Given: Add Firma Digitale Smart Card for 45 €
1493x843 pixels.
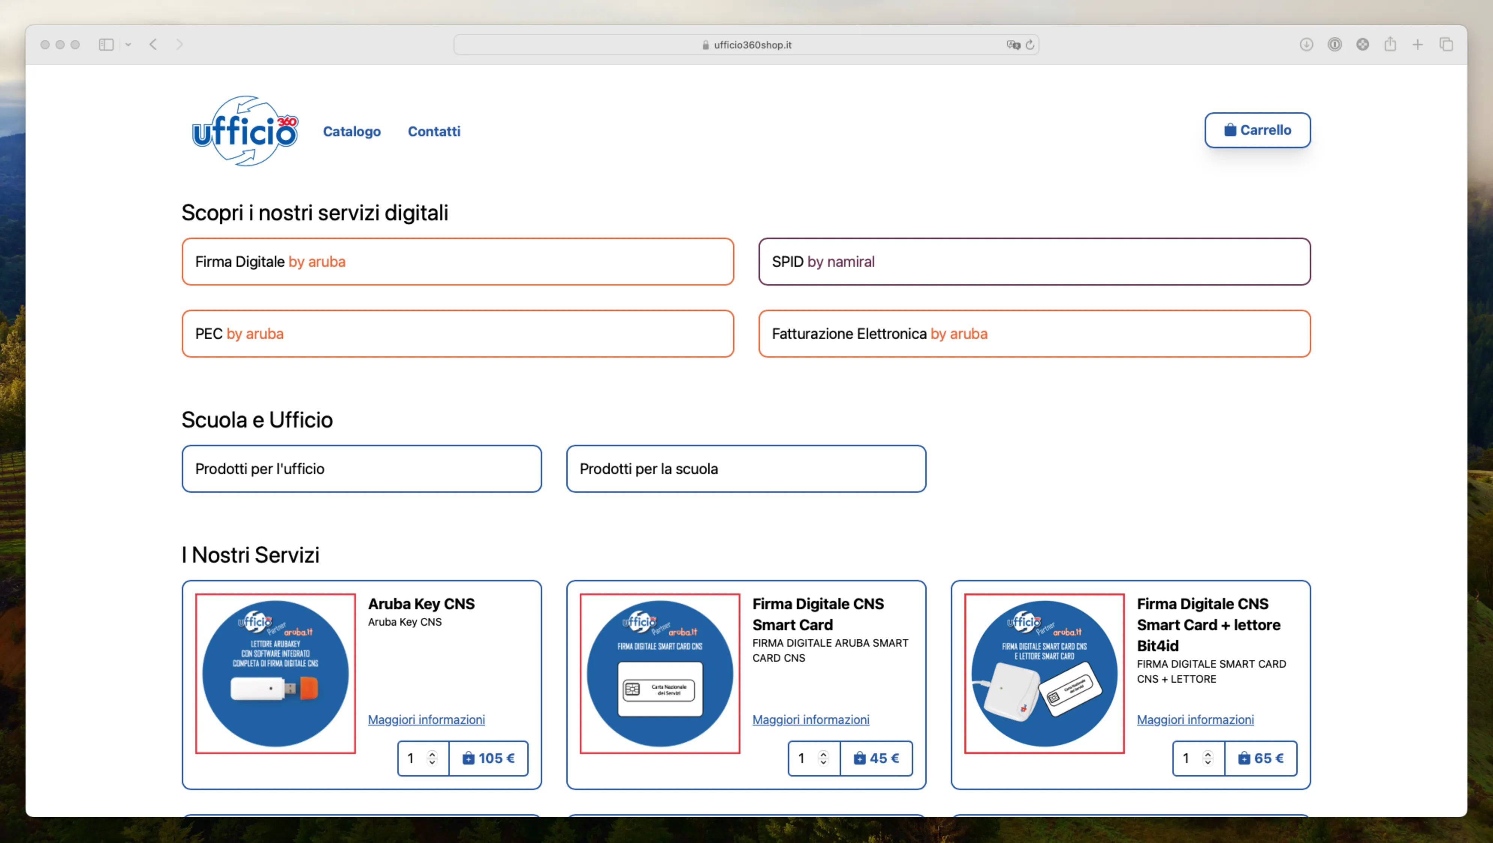Looking at the screenshot, I should [x=876, y=758].
